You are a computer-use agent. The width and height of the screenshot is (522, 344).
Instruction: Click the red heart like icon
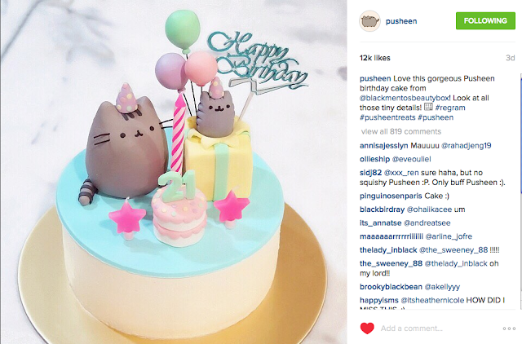pos(367,329)
